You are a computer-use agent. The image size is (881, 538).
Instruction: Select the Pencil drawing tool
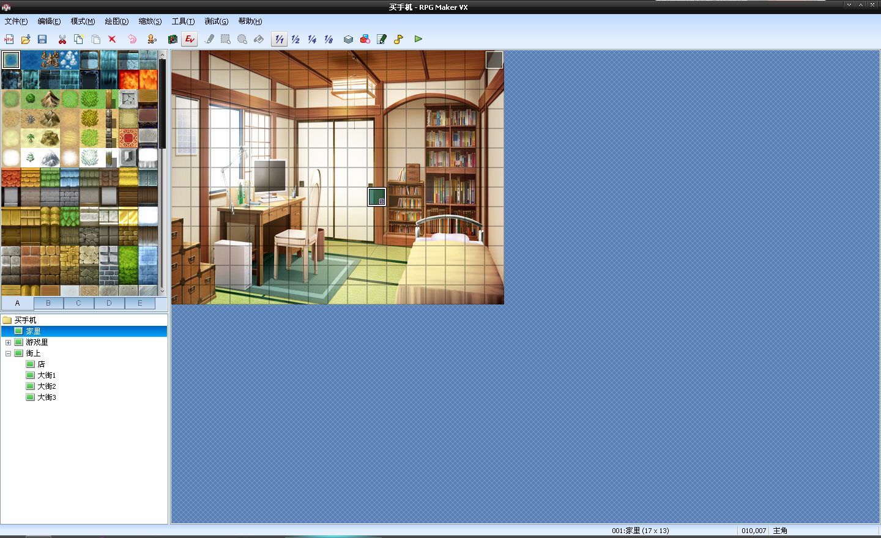[x=209, y=39]
